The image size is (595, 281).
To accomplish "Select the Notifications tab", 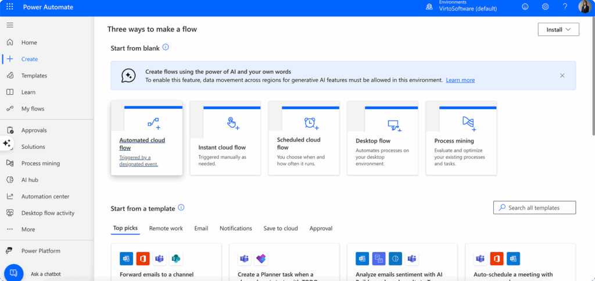I will pos(236,228).
